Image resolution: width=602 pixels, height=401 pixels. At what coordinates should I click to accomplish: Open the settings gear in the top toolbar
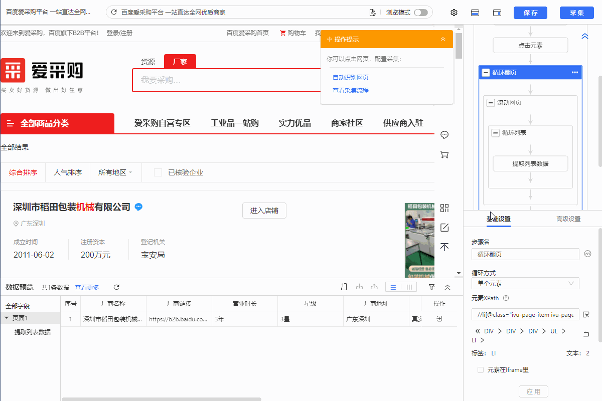(x=454, y=13)
